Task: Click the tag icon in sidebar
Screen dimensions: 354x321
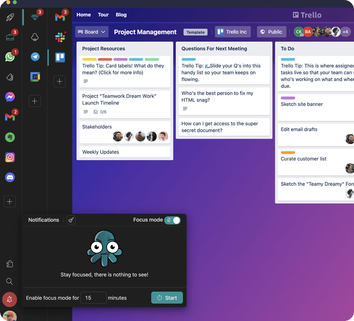Action: click(x=10, y=77)
